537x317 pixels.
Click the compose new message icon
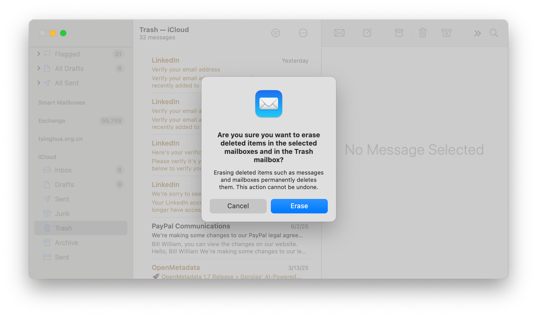coord(367,33)
